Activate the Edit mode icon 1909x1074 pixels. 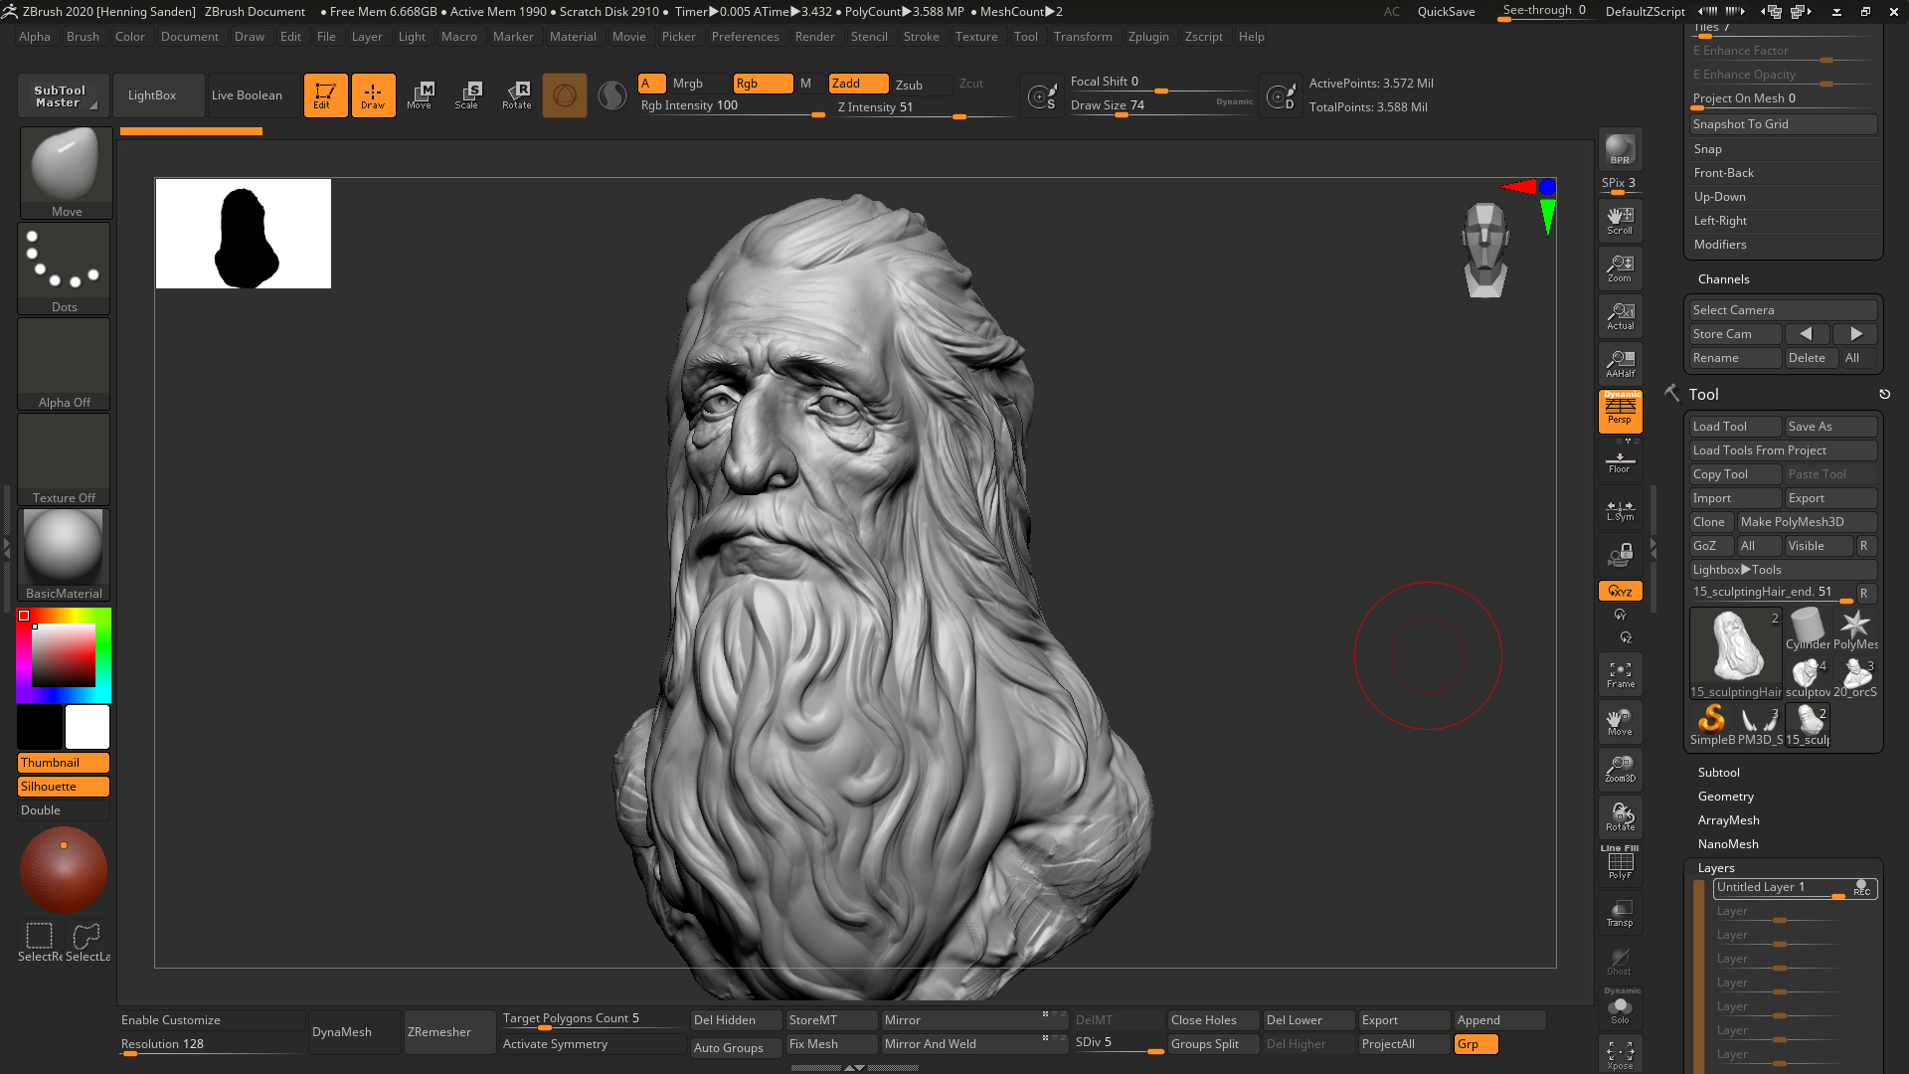click(325, 95)
